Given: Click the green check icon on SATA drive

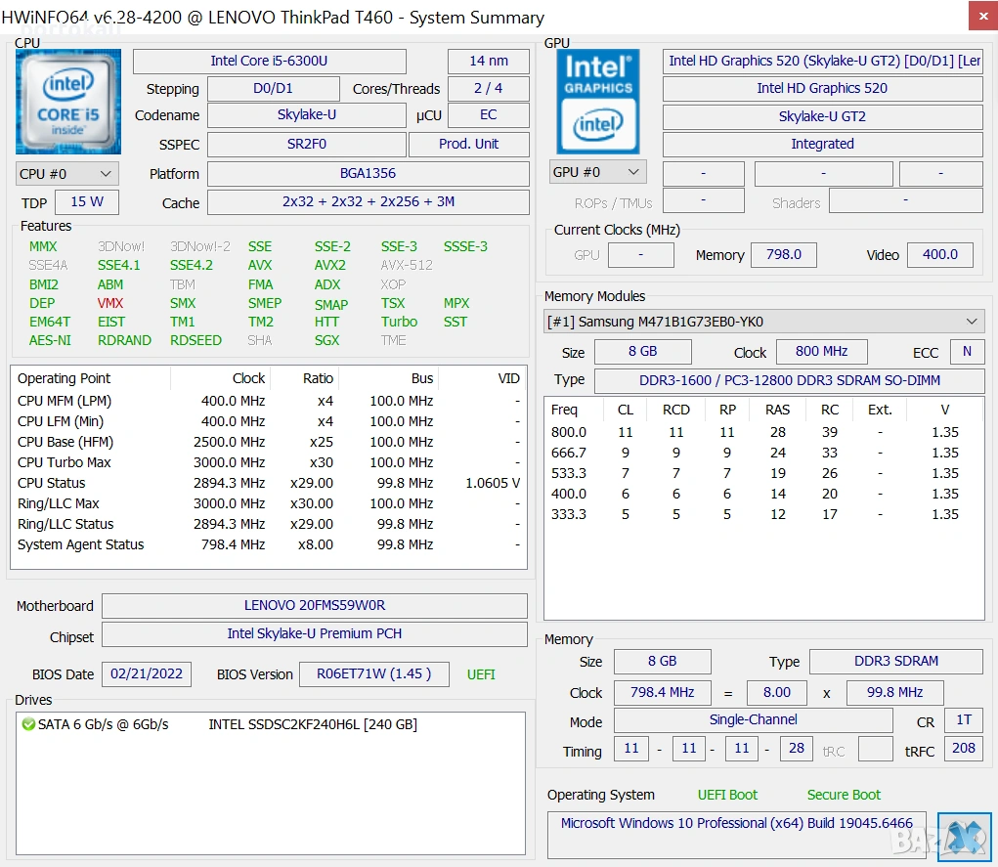Looking at the screenshot, I should click(x=28, y=724).
